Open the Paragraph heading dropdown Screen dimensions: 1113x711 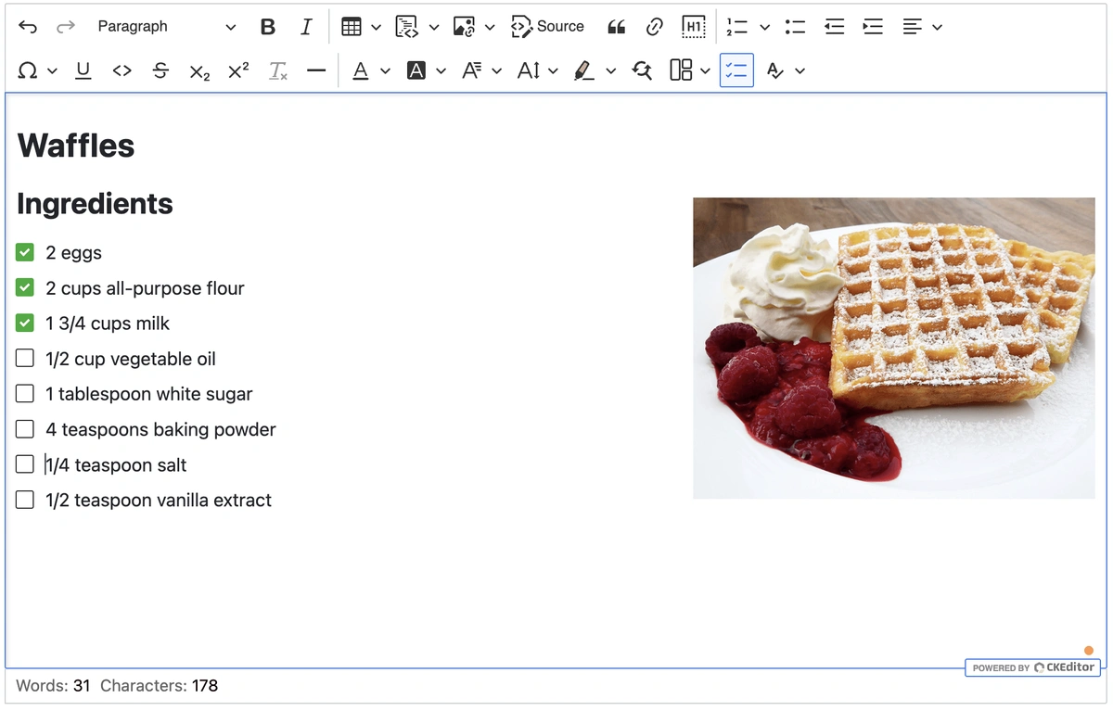click(x=167, y=27)
